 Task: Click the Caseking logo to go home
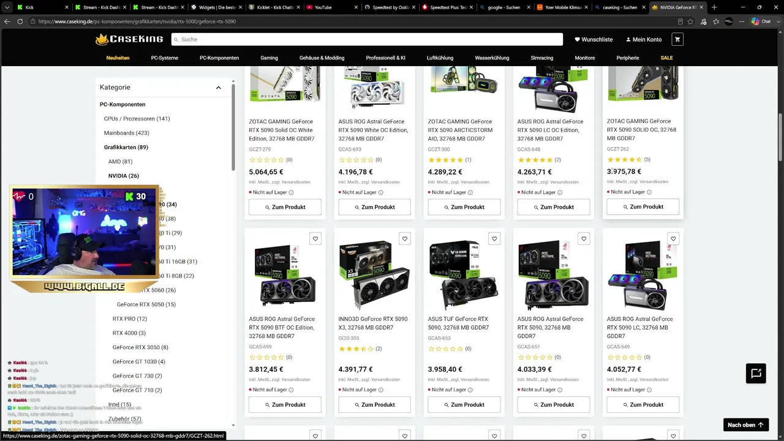coord(129,39)
